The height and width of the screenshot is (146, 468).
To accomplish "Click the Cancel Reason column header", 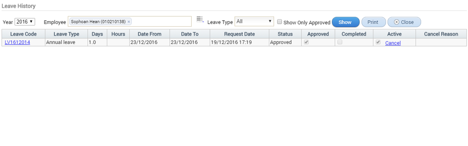I will point(441,34).
